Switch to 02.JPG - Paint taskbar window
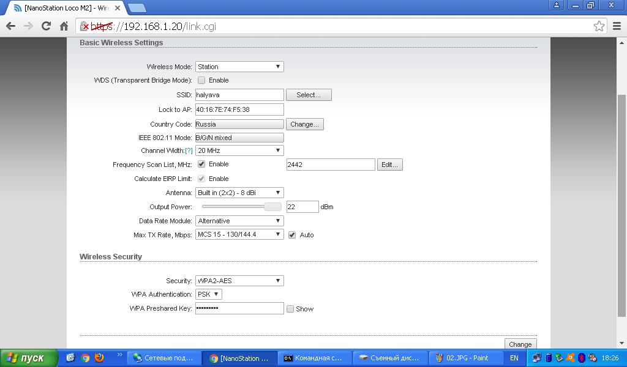This screenshot has width=627, height=367. 466,358
